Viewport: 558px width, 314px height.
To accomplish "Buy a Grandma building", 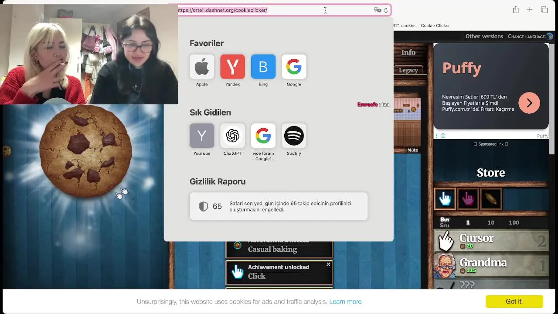I will pyautogui.click(x=491, y=265).
